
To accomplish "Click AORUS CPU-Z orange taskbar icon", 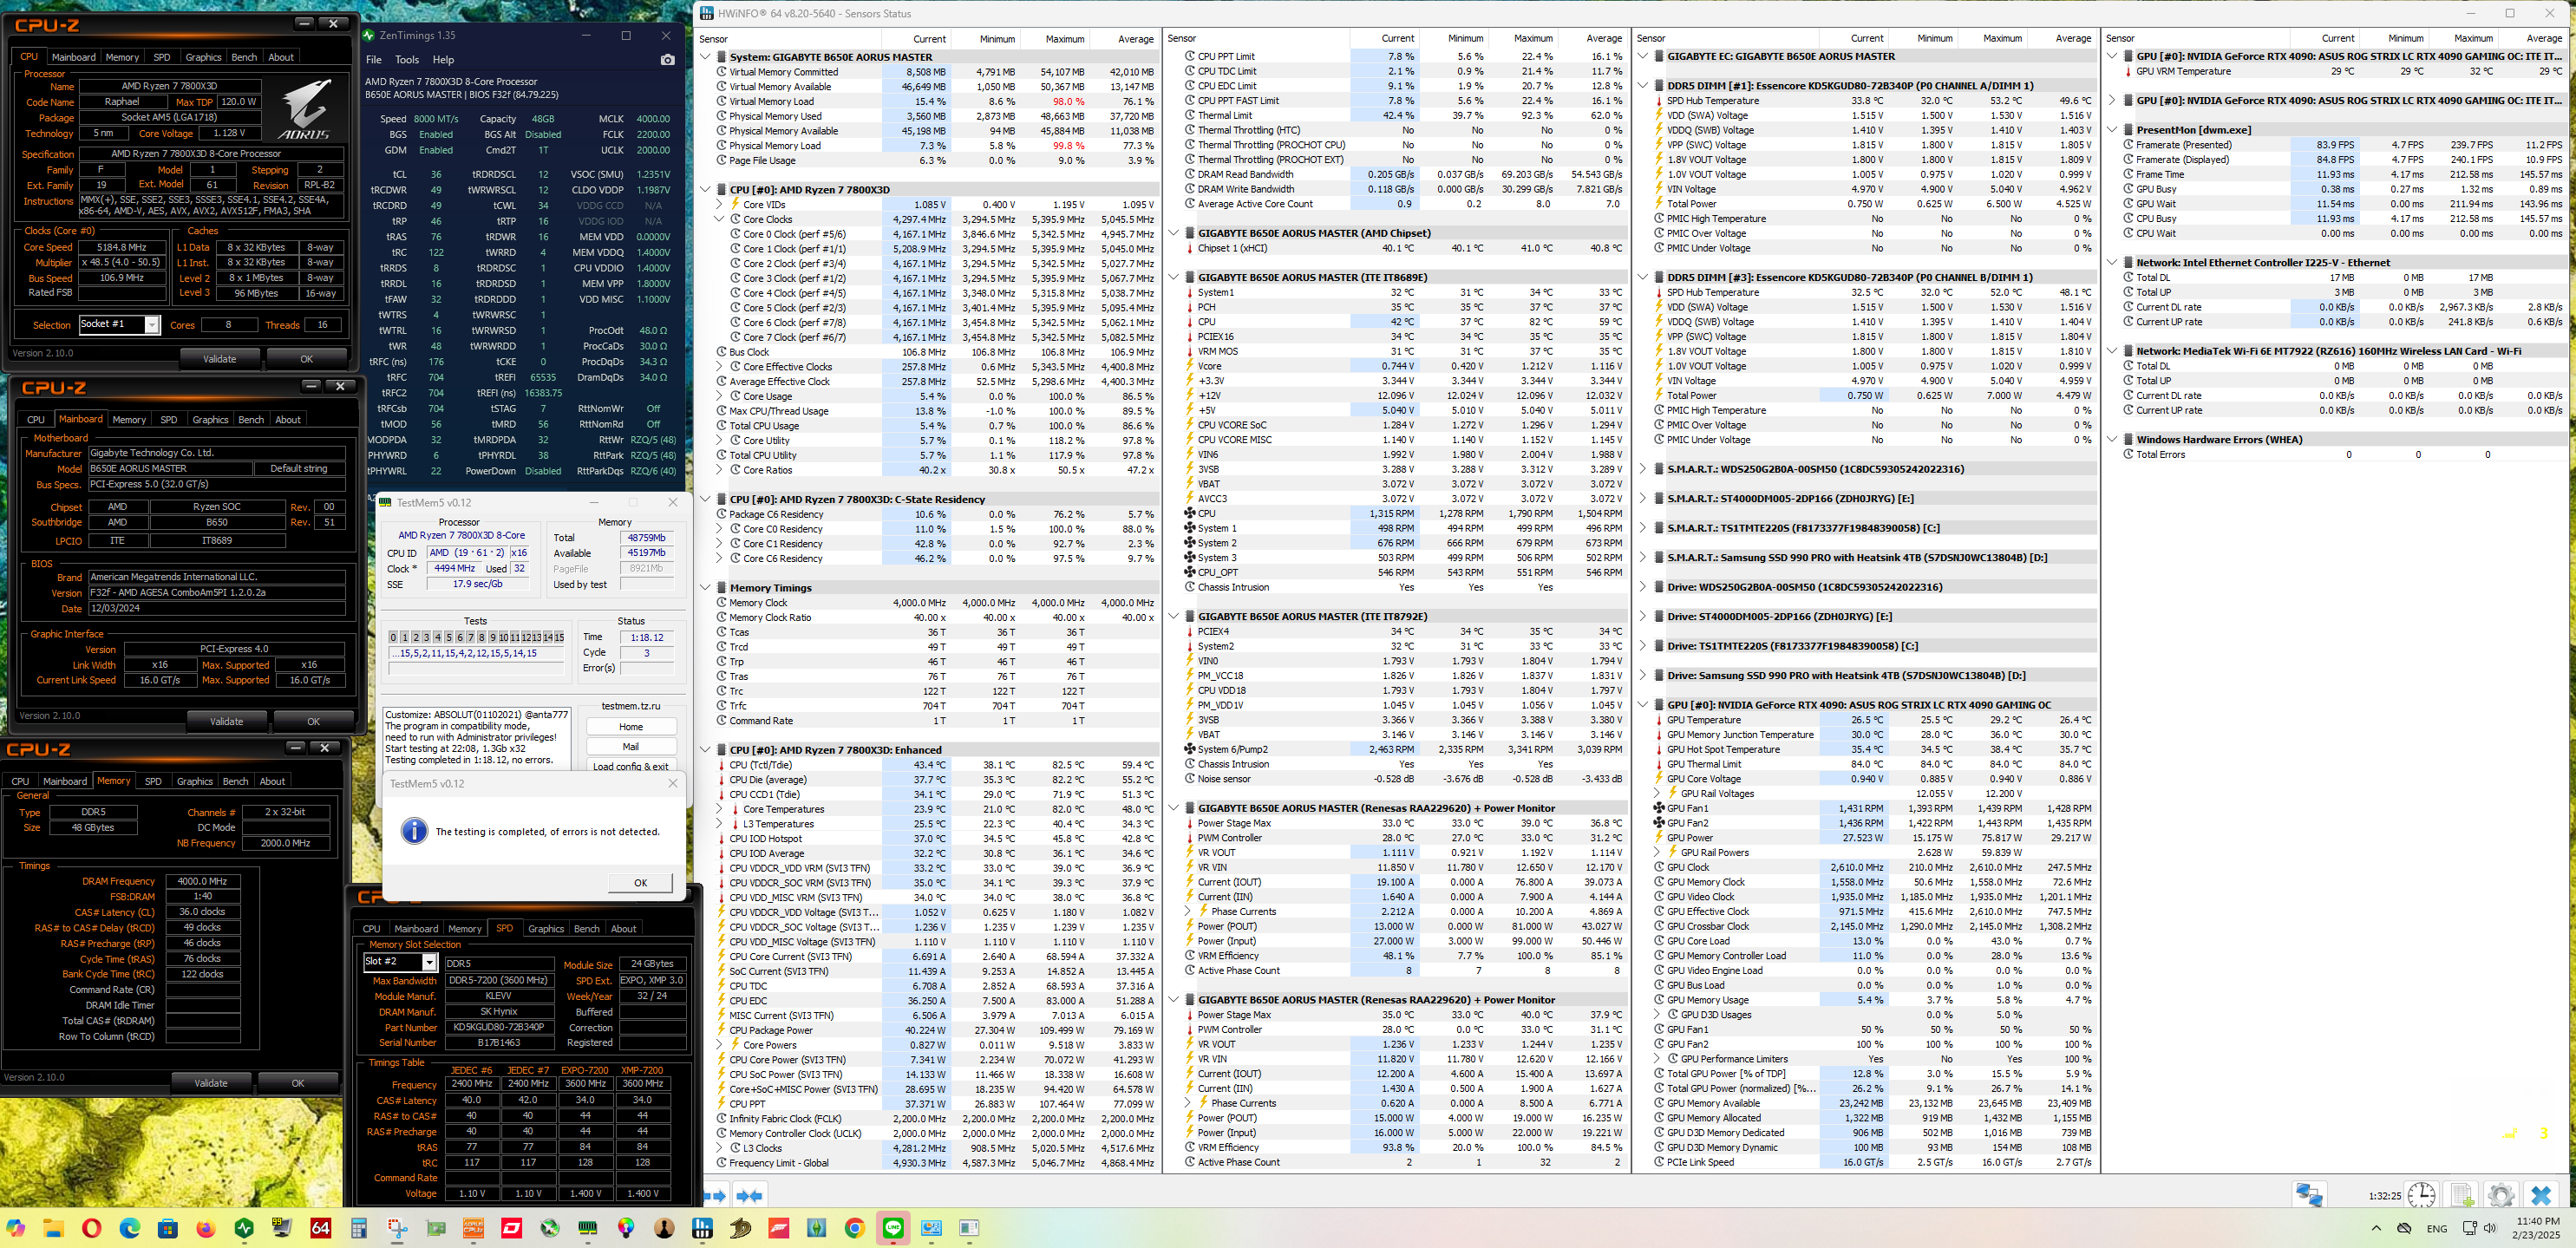I will pyautogui.click(x=473, y=1228).
